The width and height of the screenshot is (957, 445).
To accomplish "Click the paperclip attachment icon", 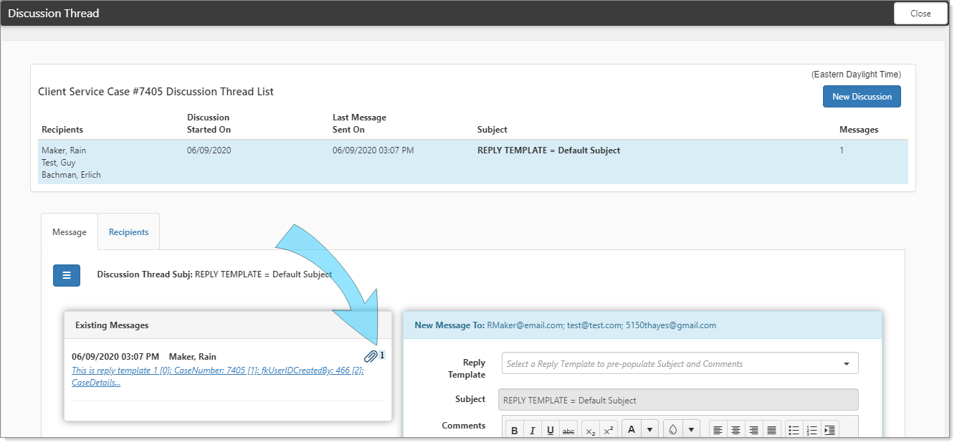I will pos(370,356).
